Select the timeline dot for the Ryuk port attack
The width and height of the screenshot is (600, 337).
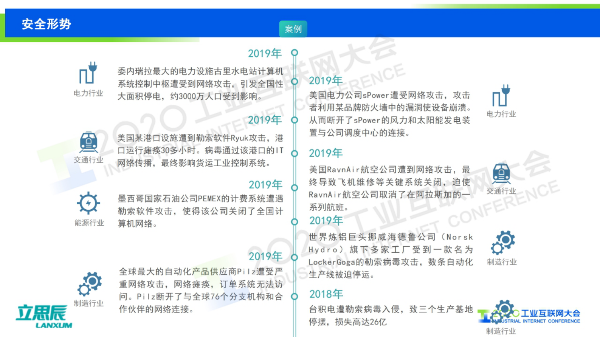295,120
